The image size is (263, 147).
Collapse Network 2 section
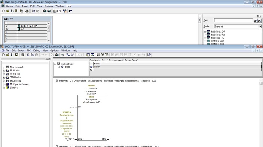tap(57, 80)
